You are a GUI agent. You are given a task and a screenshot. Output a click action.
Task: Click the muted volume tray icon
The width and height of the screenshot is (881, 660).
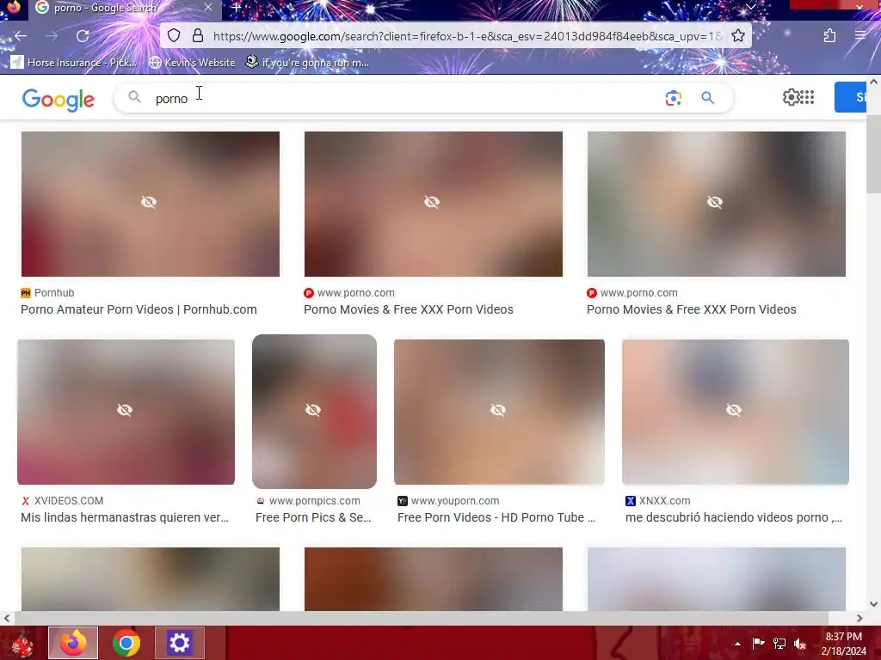(800, 644)
